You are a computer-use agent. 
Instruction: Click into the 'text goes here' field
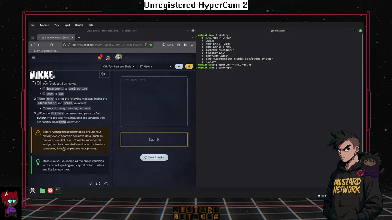[x=154, y=101]
